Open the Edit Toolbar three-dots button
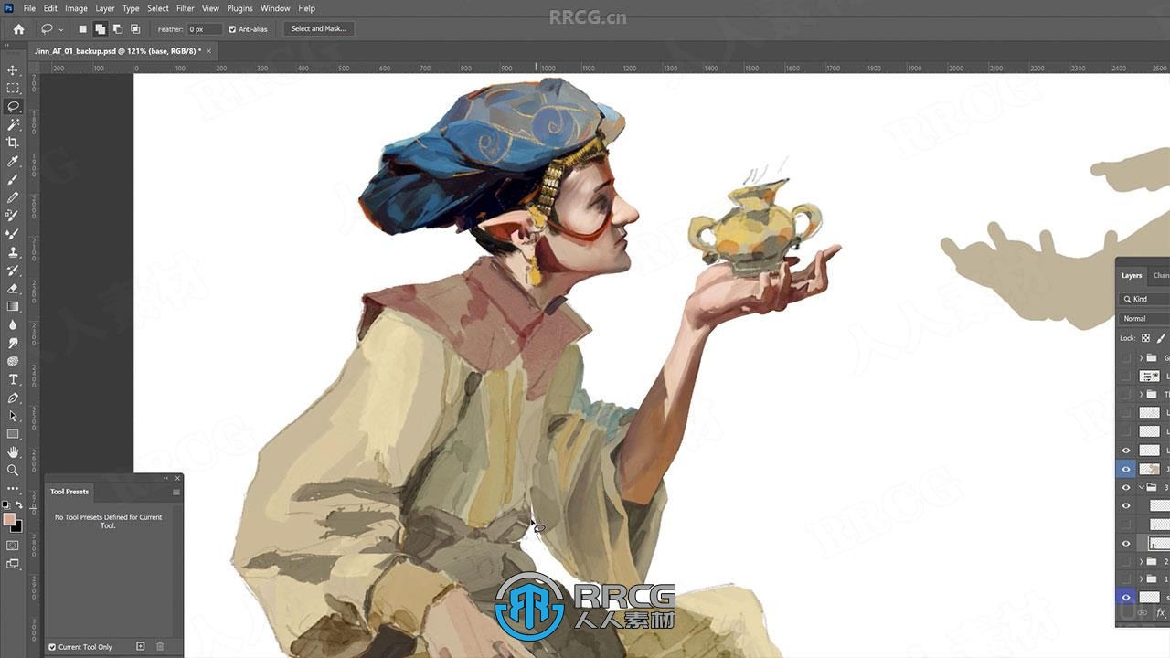This screenshot has width=1170, height=658. [x=13, y=489]
